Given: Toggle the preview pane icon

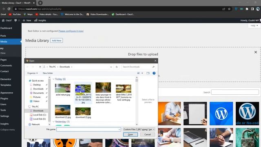Looking at the screenshot, I should (148, 73).
